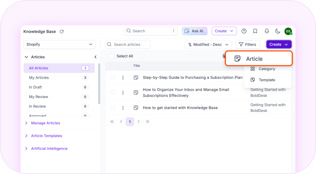Open the Filters button
The height and width of the screenshot is (174, 316).
248,45
